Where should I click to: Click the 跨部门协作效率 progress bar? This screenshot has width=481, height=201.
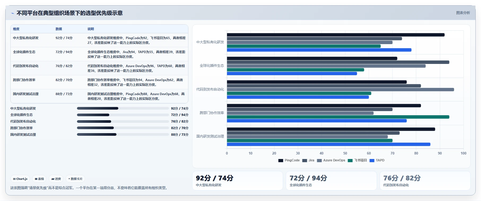[x=123, y=128]
